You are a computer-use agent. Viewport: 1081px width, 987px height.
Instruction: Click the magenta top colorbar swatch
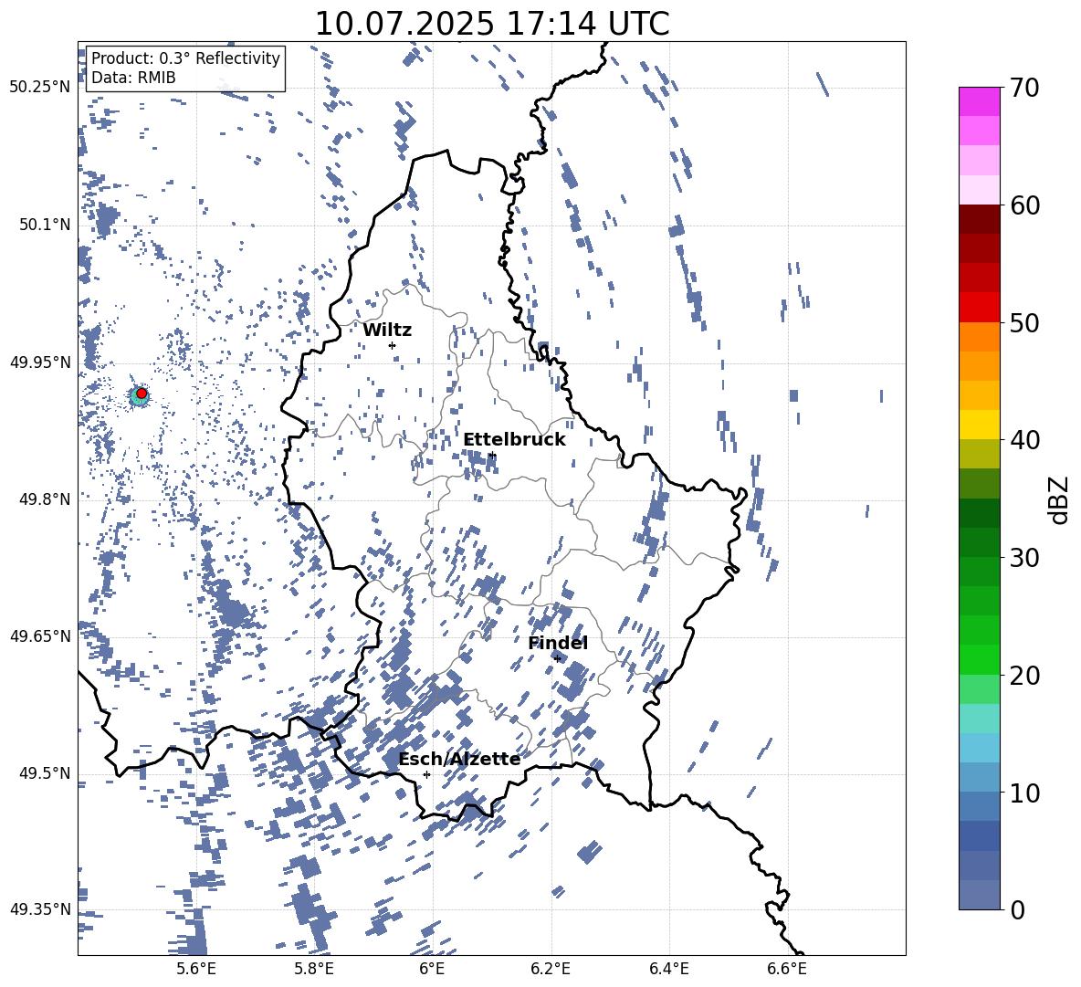click(980, 101)
